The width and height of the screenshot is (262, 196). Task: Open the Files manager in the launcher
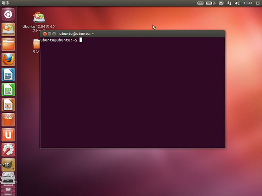8,44
